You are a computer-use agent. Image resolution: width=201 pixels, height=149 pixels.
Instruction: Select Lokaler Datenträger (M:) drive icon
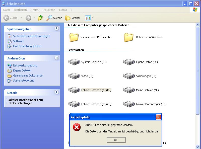tap(74, 90)
